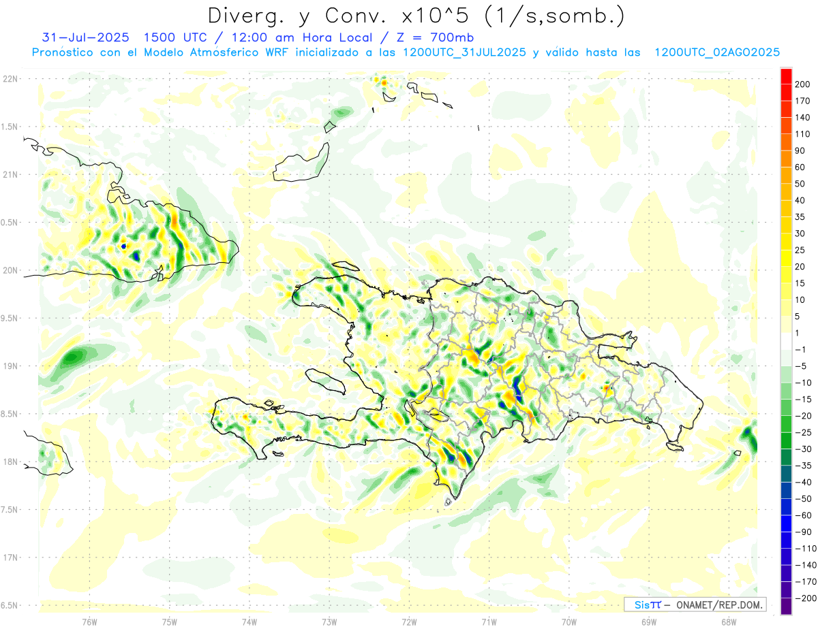Viewport: 818px width, 631px height.
Task: Click the 1 label on the colorbar
Action: pyautogui.click(x=797, y=333)
